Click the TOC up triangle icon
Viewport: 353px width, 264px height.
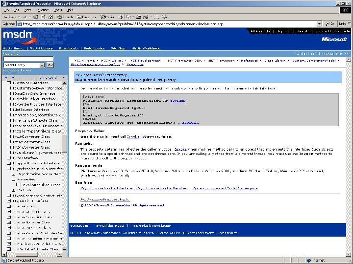pos(13,78)
